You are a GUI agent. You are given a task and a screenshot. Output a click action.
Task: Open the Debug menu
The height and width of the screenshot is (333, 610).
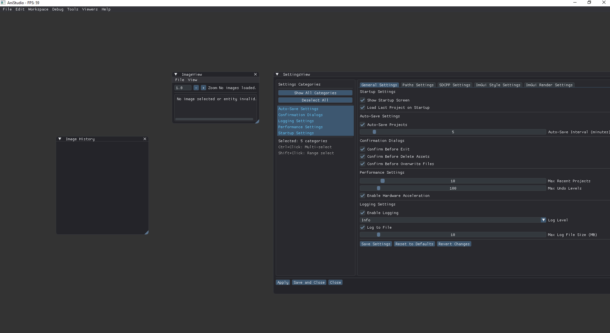point(58,9)
